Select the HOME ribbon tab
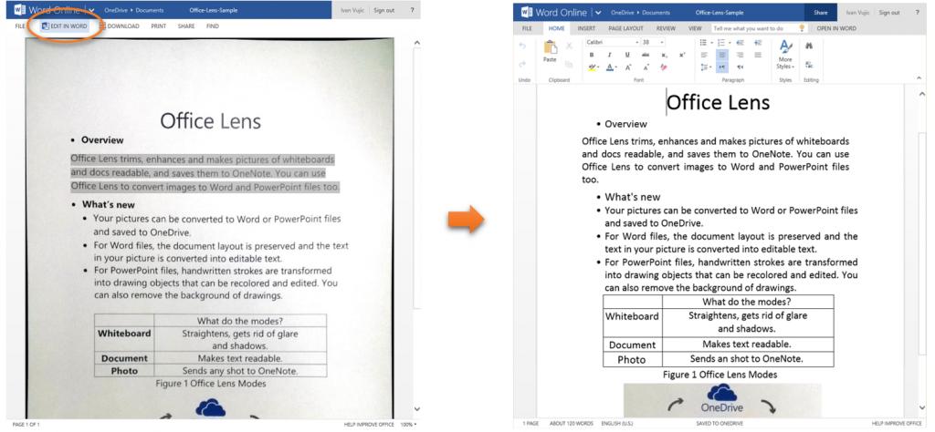This screenshot has height=432, width=935. coord(556,28)
